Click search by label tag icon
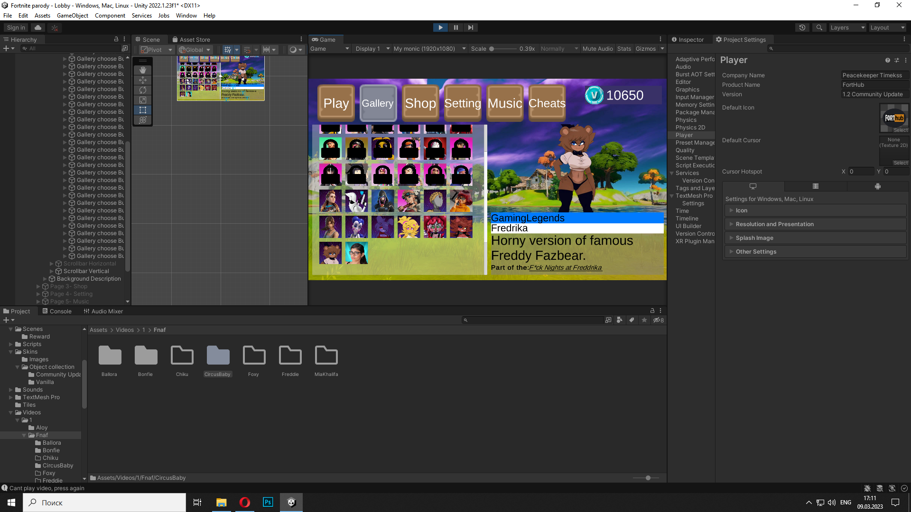The image size is (911, 512). tap(632, 320)
